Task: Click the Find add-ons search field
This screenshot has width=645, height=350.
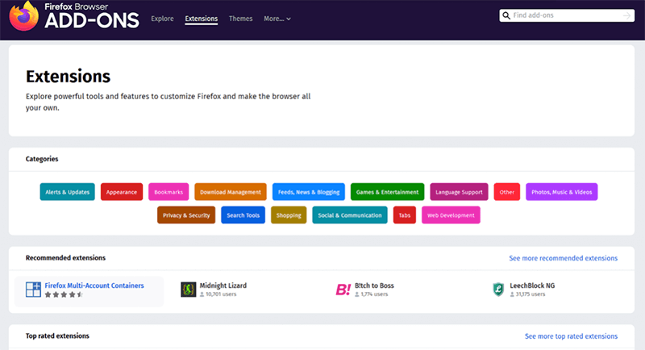Action: (567, 15)
